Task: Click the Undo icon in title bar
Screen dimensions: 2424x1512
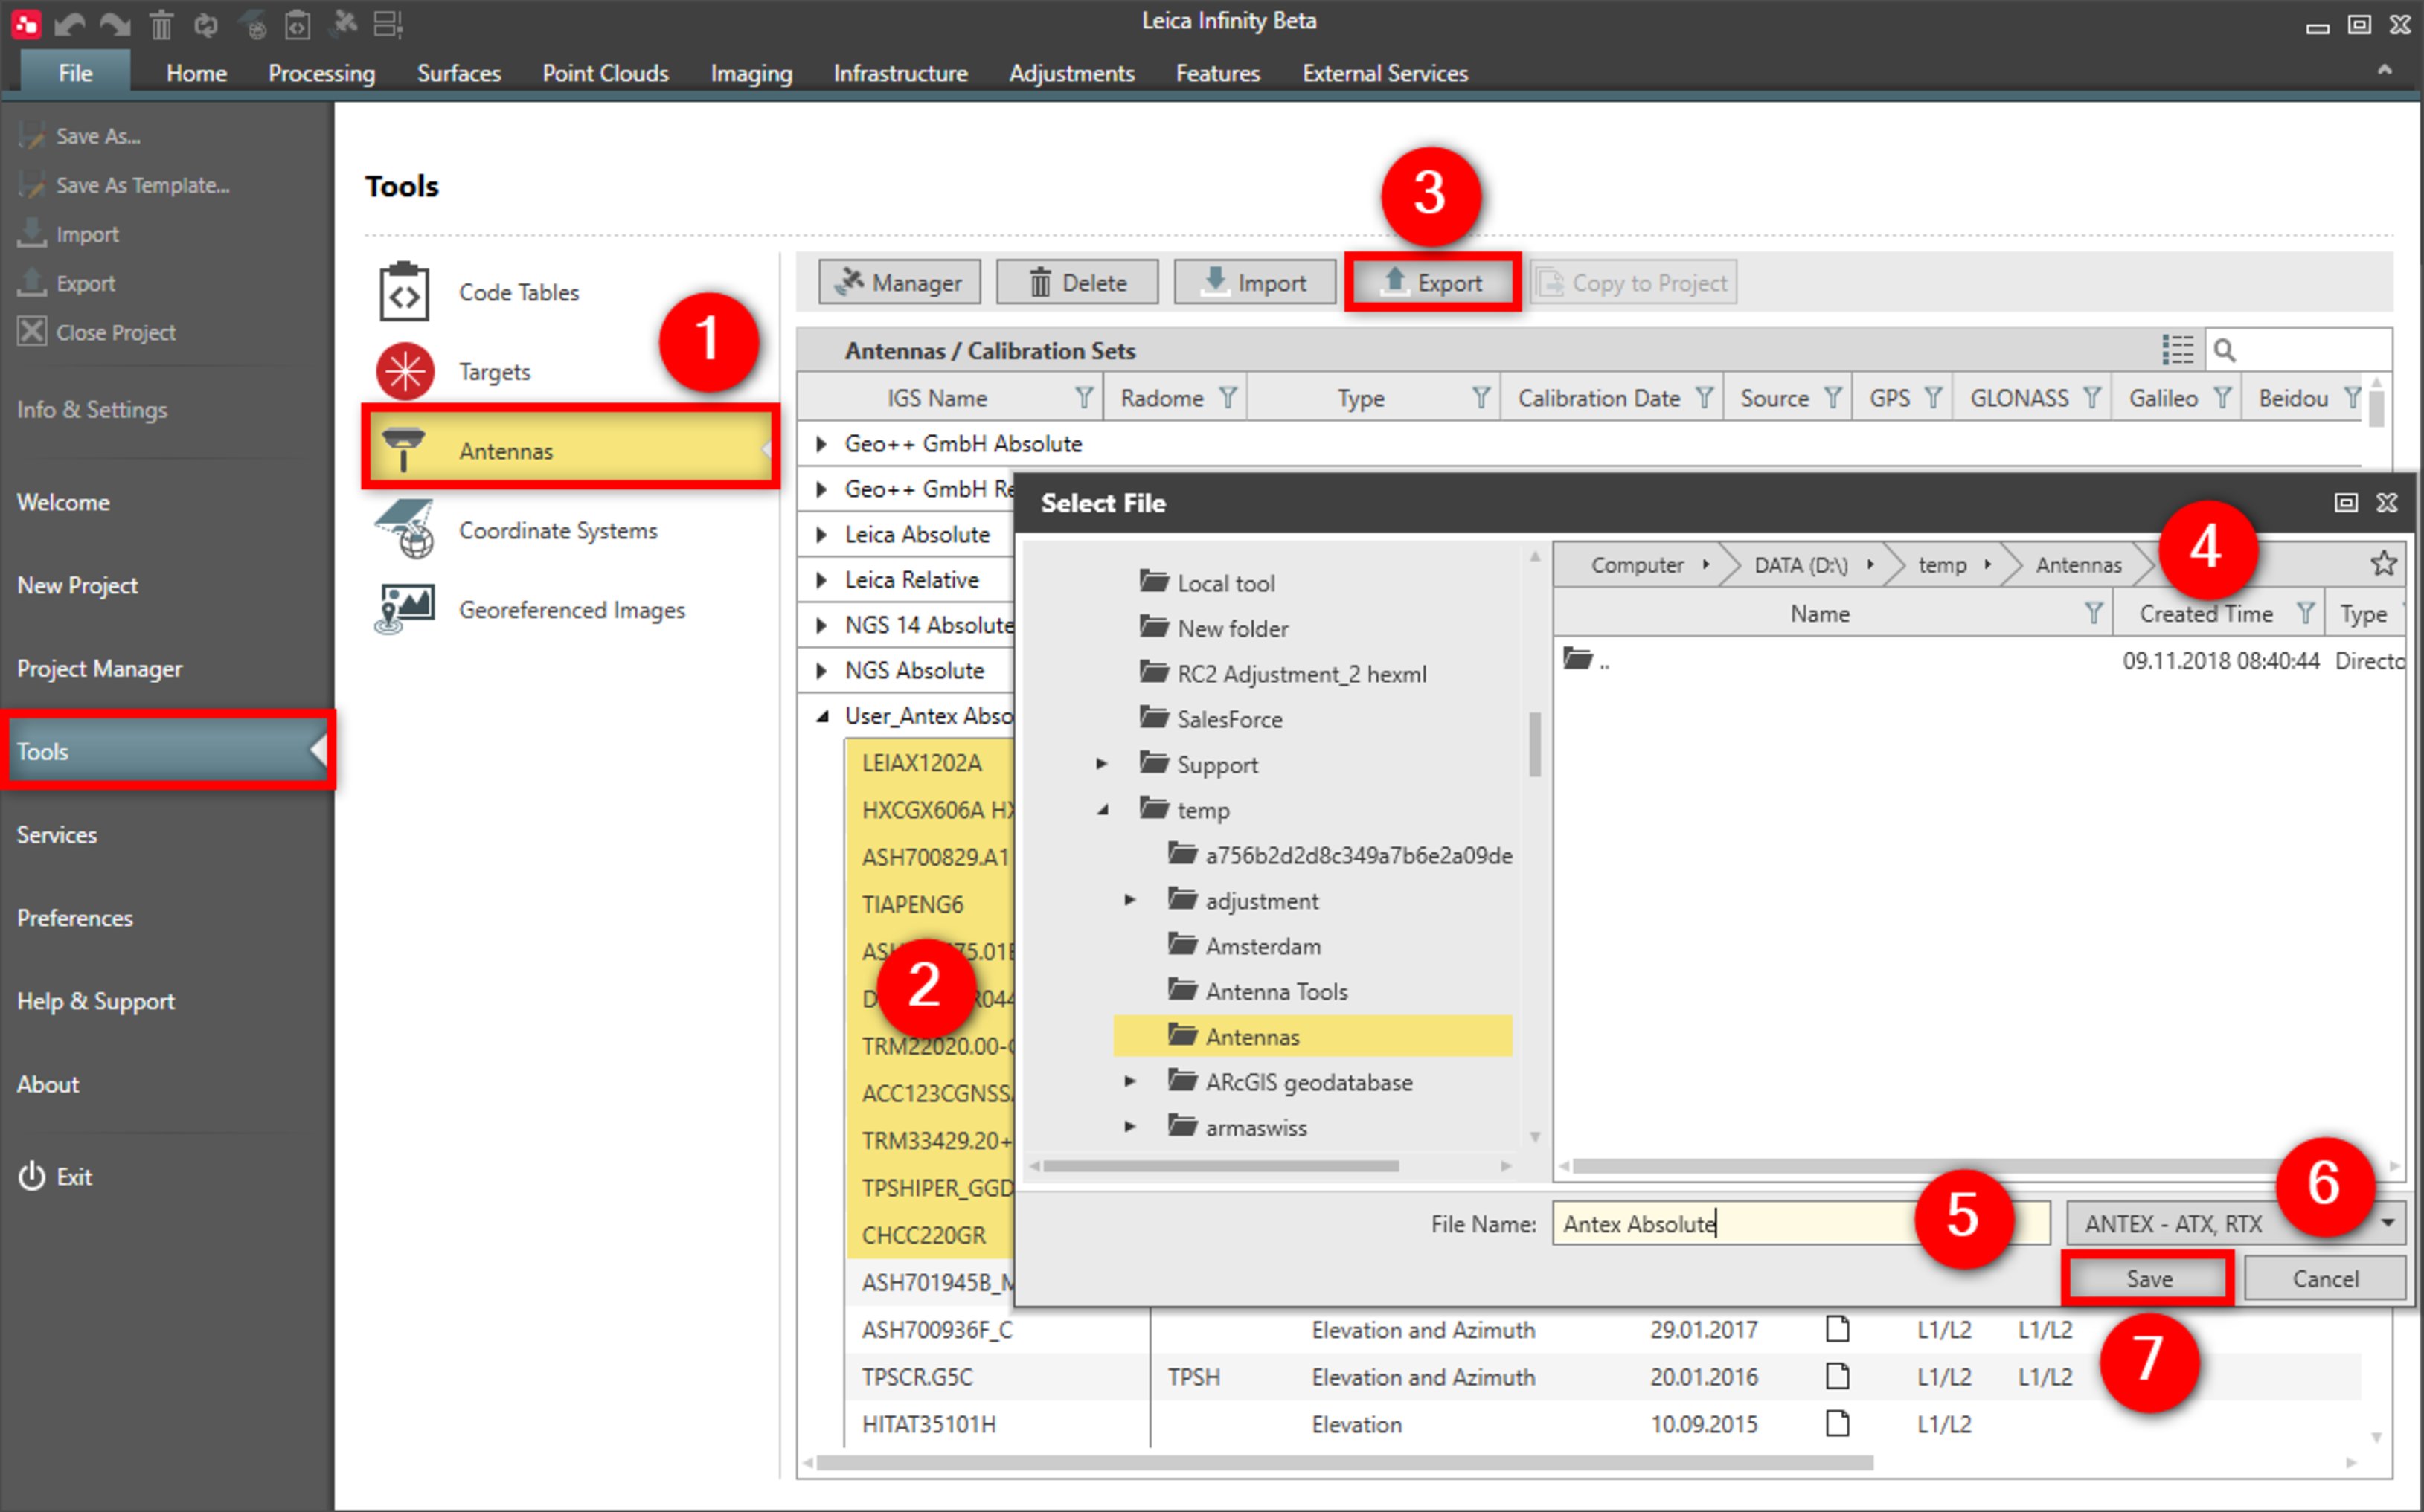Action: (x=69, y=24)
